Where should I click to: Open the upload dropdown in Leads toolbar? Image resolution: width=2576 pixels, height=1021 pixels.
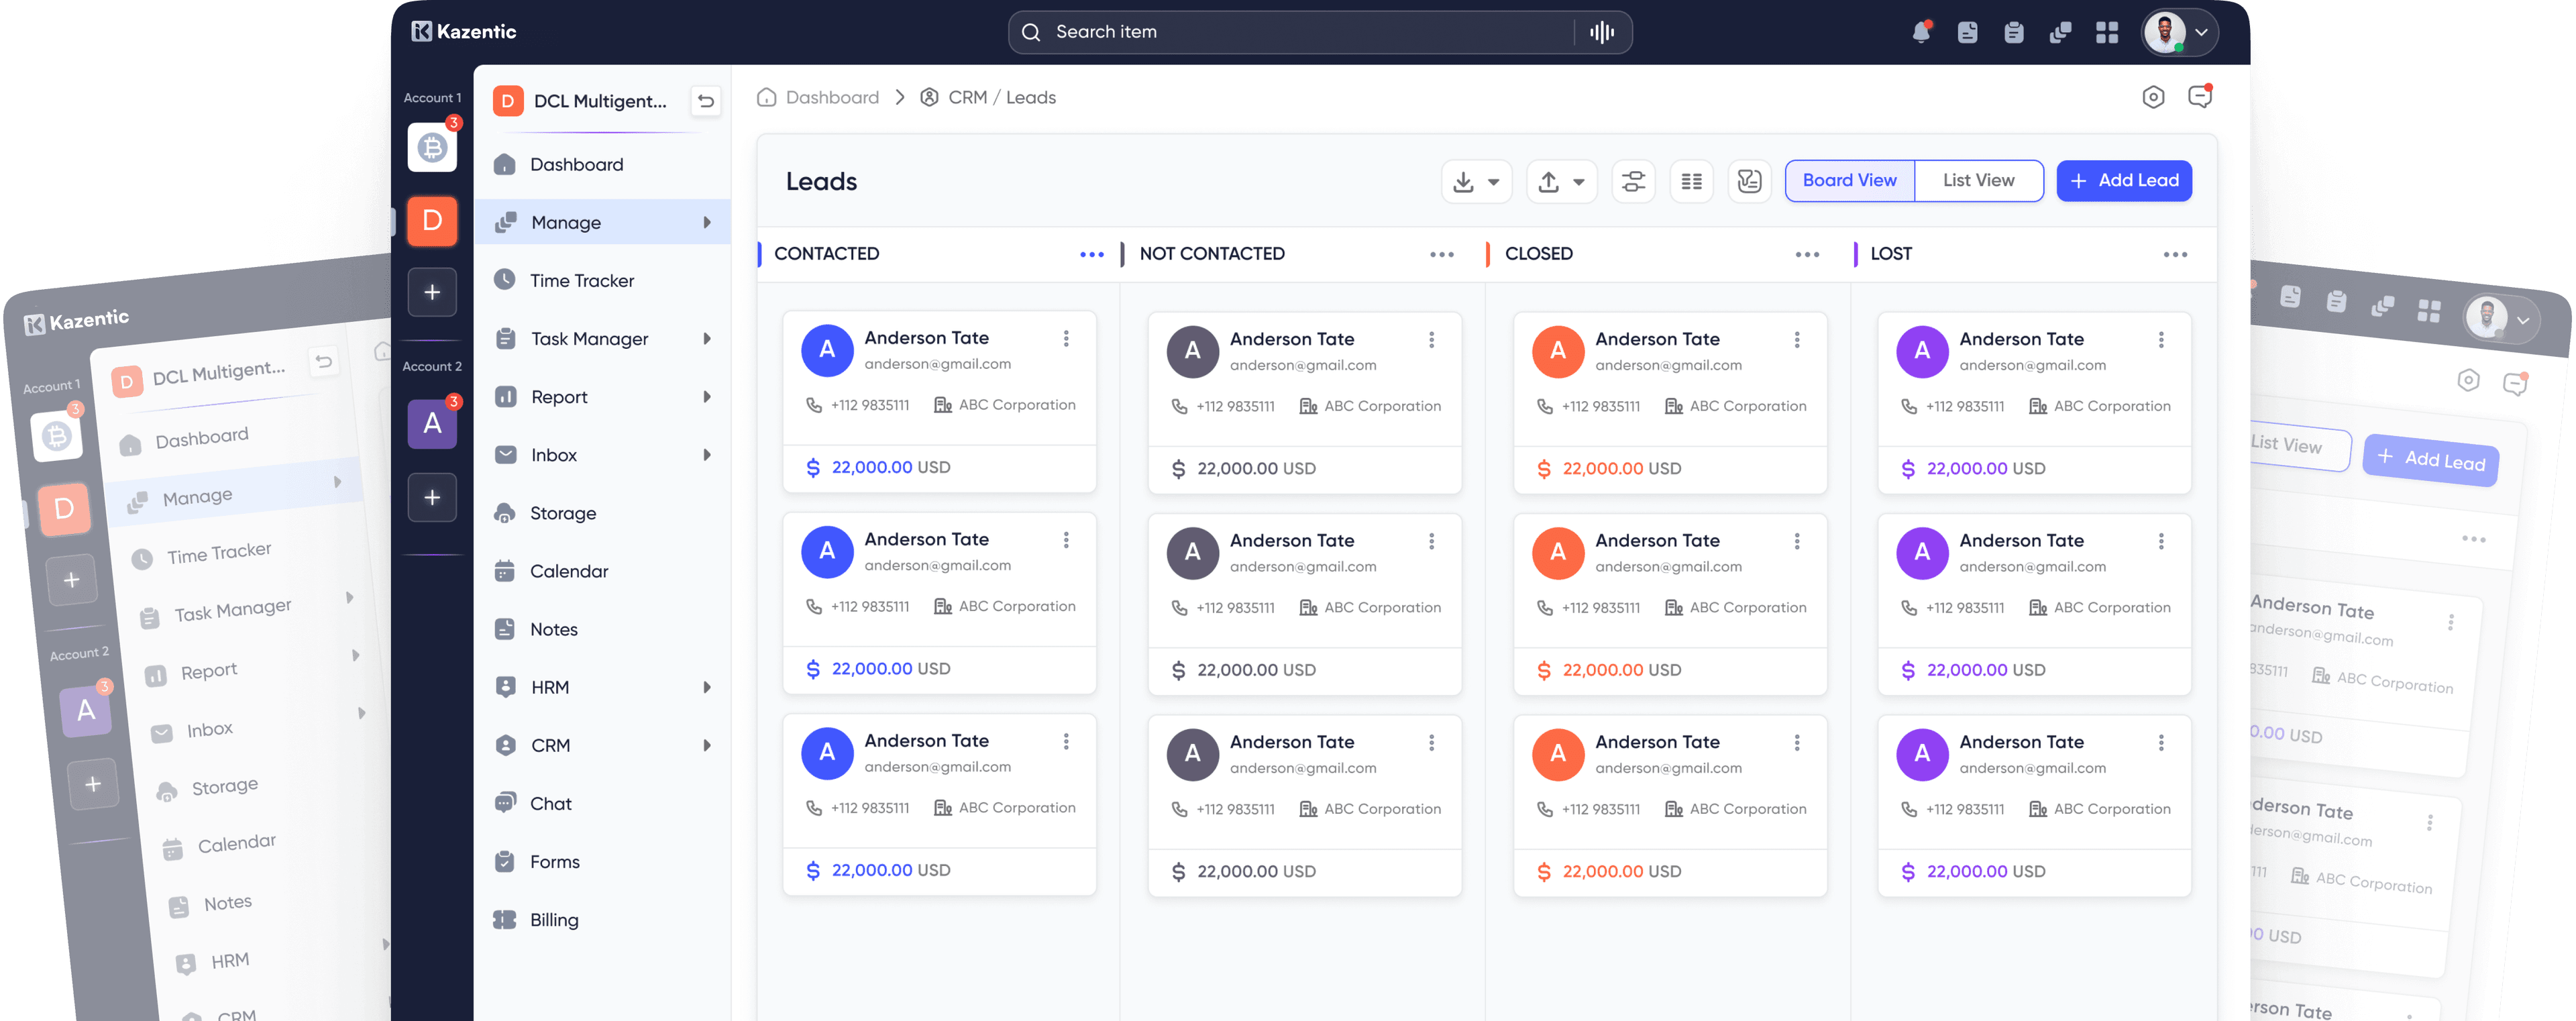pyautogui.click(x=1561, y=181)
